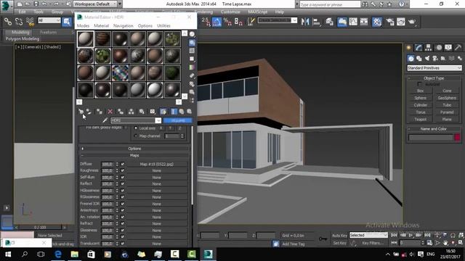Image resolution: width=465 pixels, height=261 pixels.
Task: Open selection filter All dropdown
Action: coord(49,20)
